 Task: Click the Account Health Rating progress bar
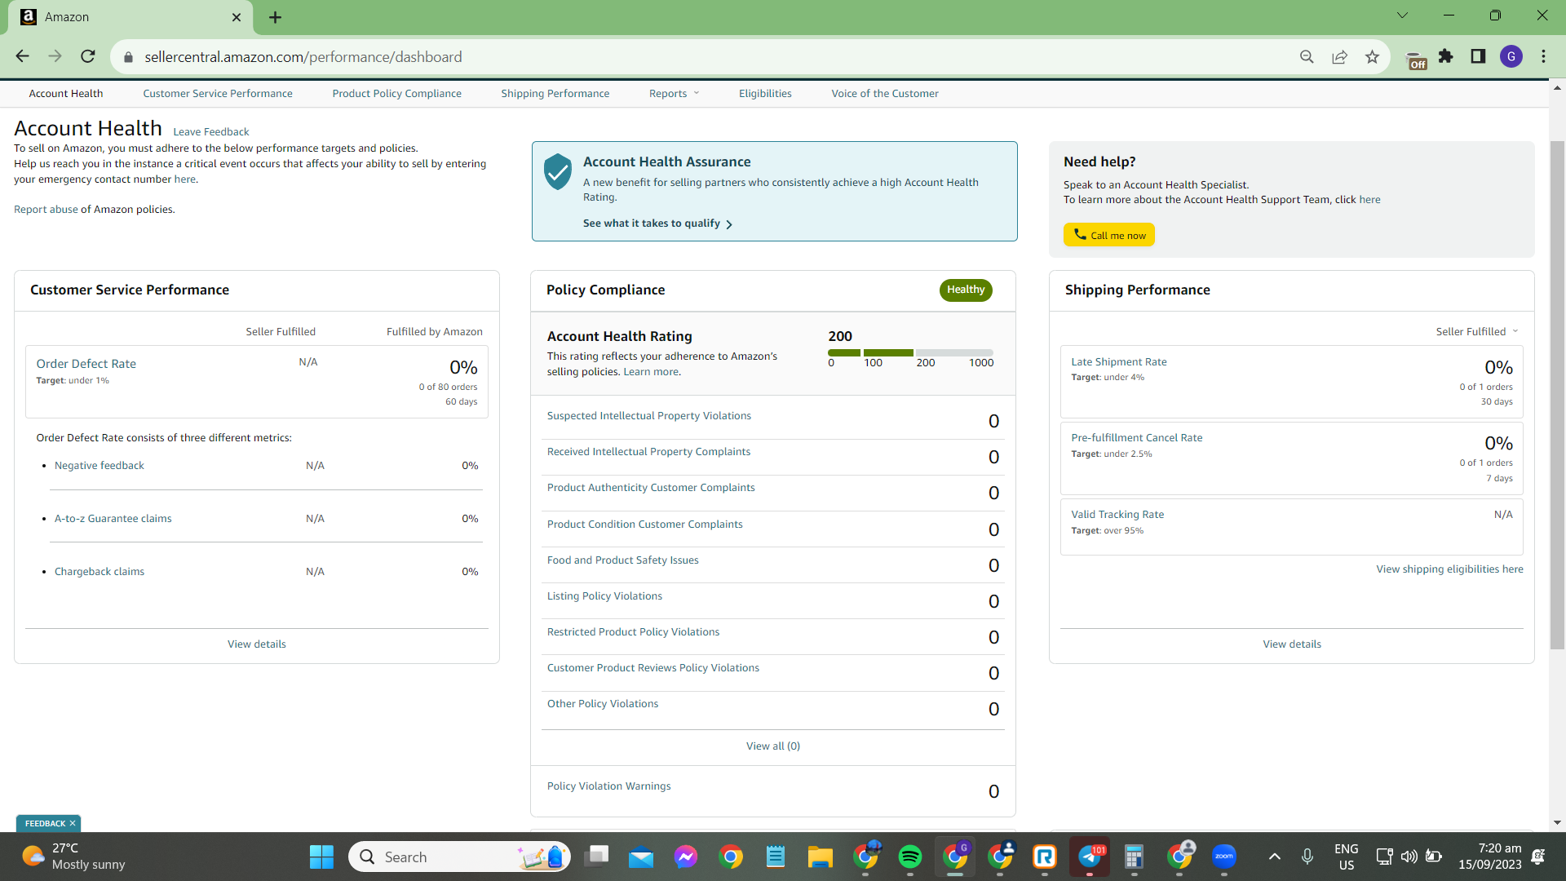coord(910,352)
